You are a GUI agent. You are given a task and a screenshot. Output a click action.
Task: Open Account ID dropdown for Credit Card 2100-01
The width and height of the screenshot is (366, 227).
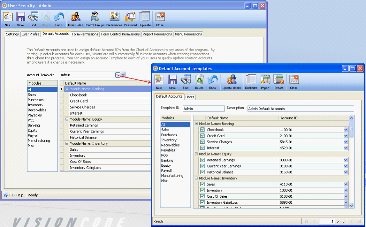(346, 136)
